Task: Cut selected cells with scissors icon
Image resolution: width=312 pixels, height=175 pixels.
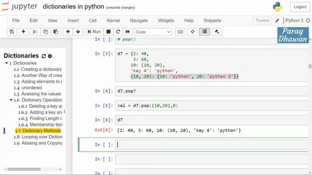Action: click(x=35, y=32)
